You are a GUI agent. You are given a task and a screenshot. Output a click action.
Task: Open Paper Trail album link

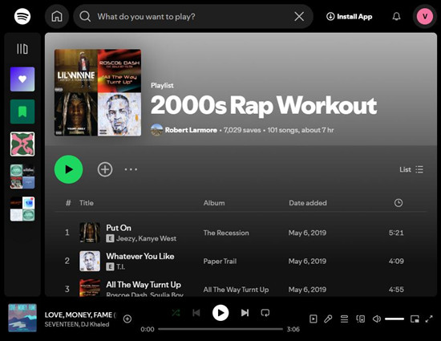[x=220, y=262]
